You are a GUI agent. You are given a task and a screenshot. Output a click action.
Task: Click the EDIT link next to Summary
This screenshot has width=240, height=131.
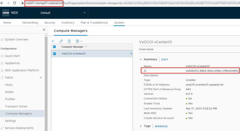click(165, 60)
